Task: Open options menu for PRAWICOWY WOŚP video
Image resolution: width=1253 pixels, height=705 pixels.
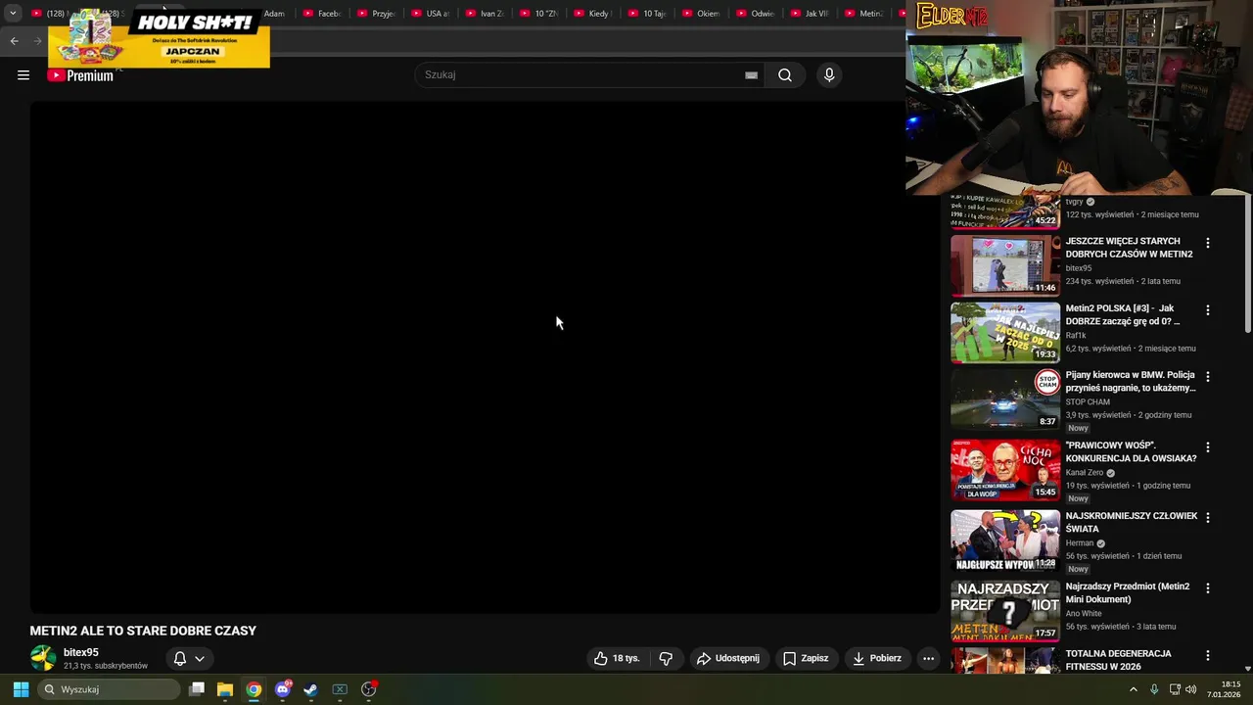Action: point(1207,447)
